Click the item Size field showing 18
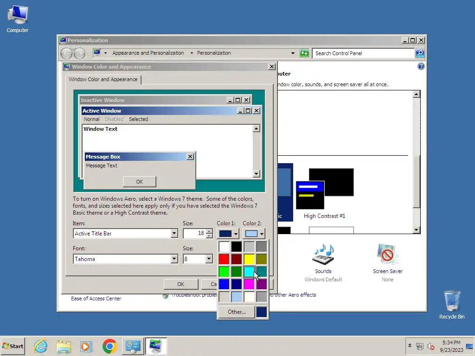 click(194, 234)
